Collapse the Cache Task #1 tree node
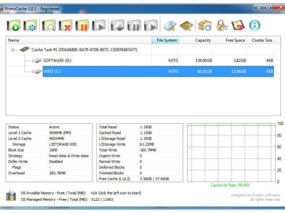285x213 pixels. click(x=13, y=50)
